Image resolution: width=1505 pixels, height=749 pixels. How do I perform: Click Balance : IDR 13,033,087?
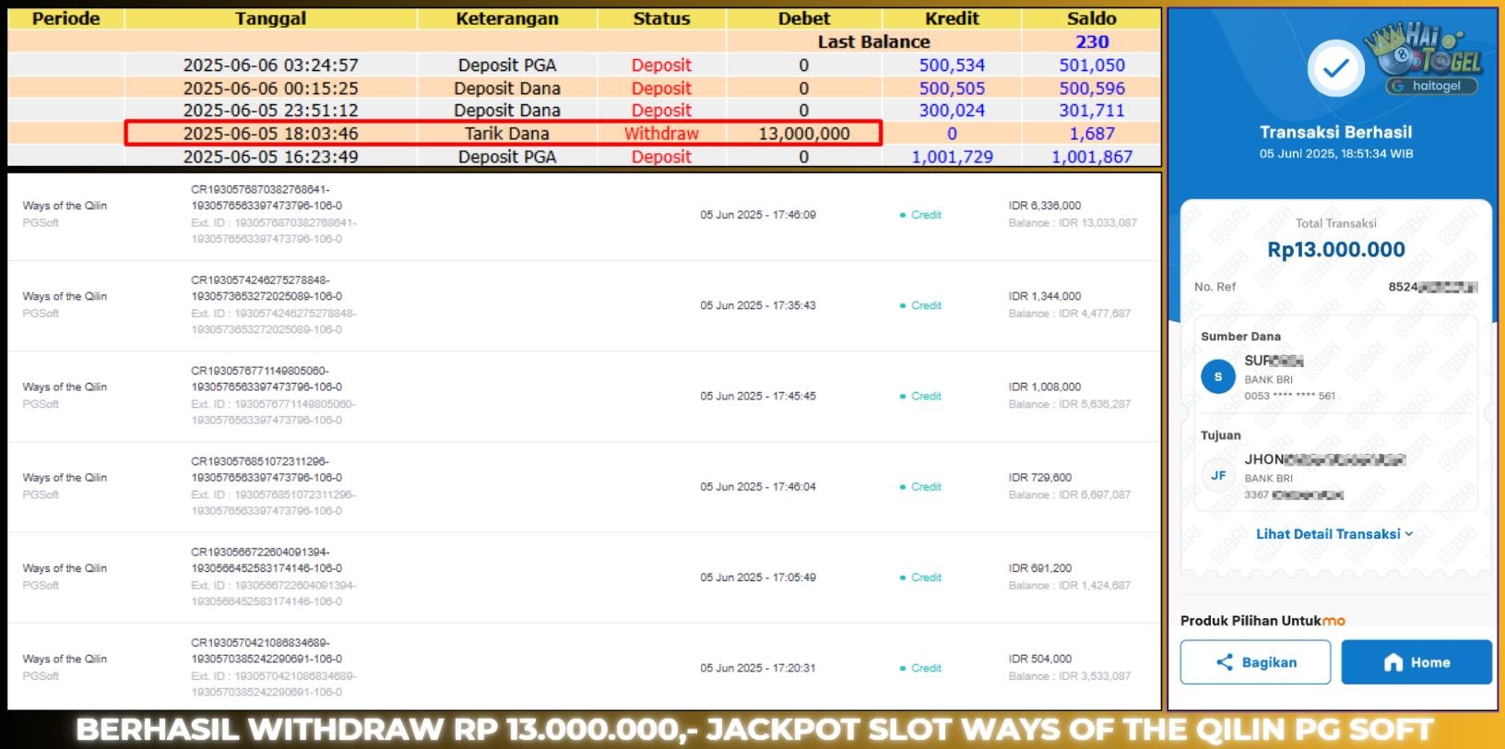click(x=1072, y=223)
